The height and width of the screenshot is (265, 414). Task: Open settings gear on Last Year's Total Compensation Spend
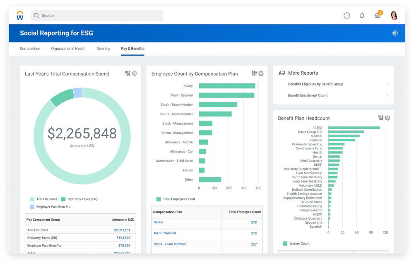[x=134, y=73]
